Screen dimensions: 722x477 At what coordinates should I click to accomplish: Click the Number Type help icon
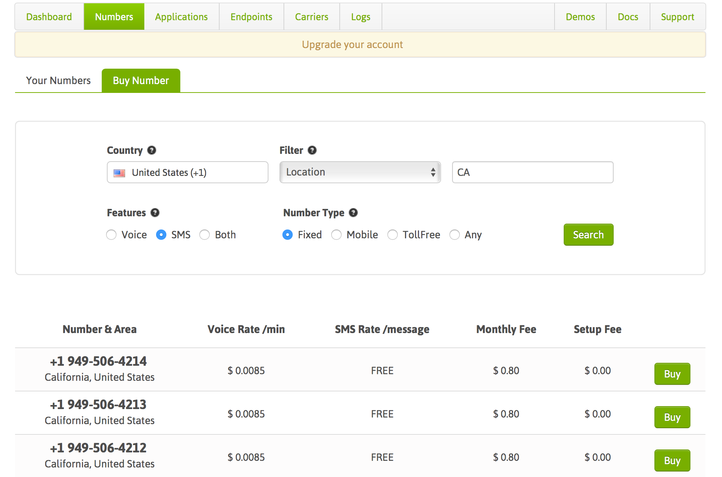[353, 213]
